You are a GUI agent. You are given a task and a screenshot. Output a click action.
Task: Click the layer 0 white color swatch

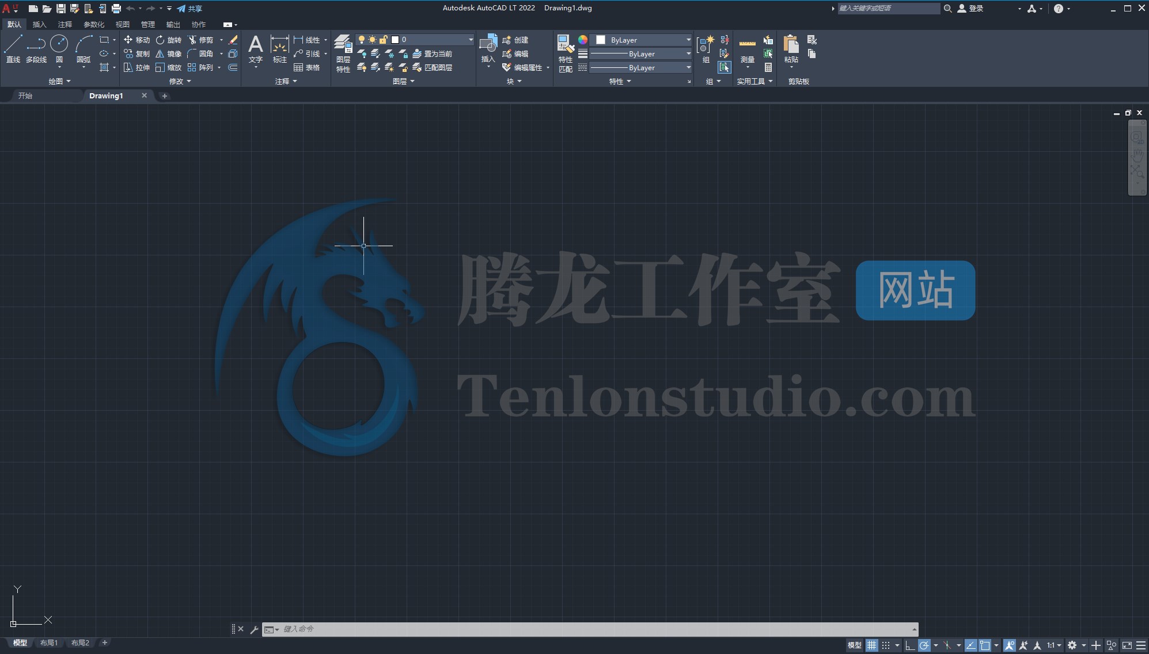pyautogui.click(x=395, y=40)
